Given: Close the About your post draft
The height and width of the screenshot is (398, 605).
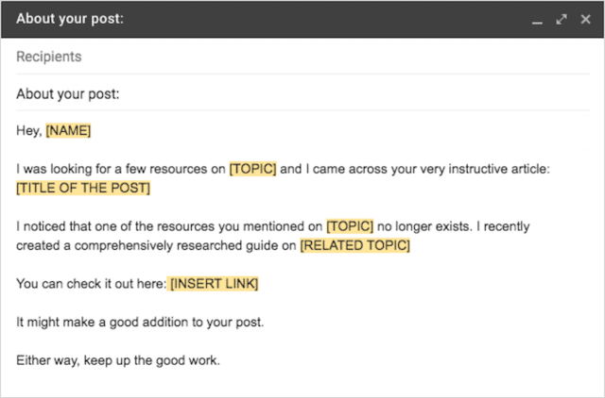Looking at the screenshot, I should coord(585,19).
